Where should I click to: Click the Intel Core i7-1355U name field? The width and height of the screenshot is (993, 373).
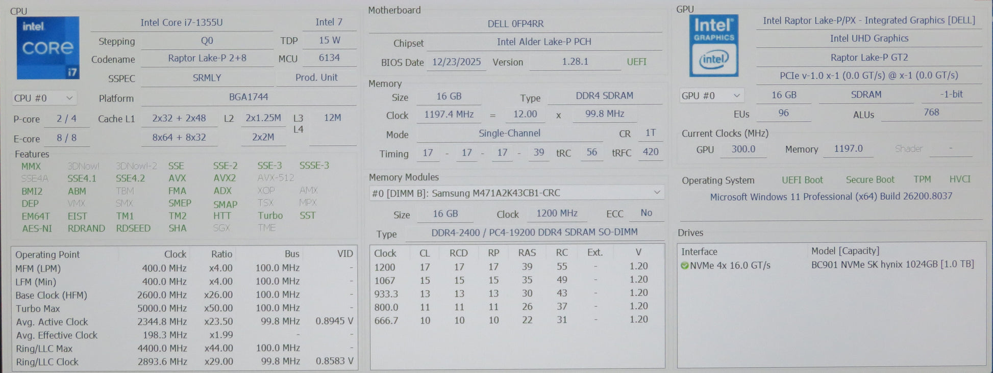click(x=182, y=22)
